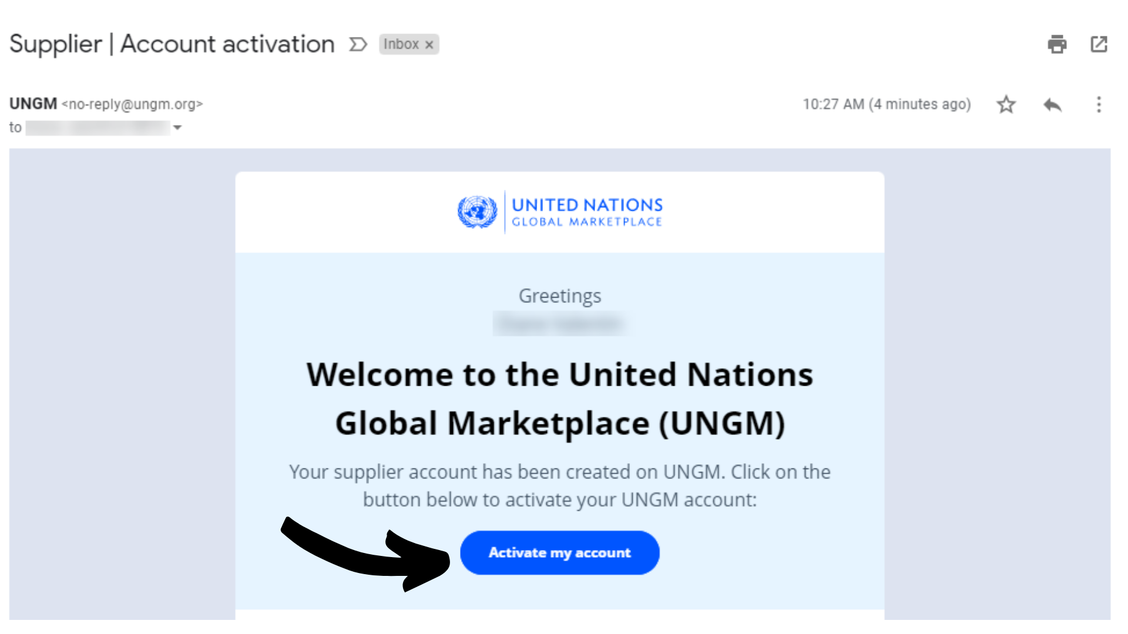The image size is (1128, 634).
Task: Reply using the arrow icon
Action: 1052,104
